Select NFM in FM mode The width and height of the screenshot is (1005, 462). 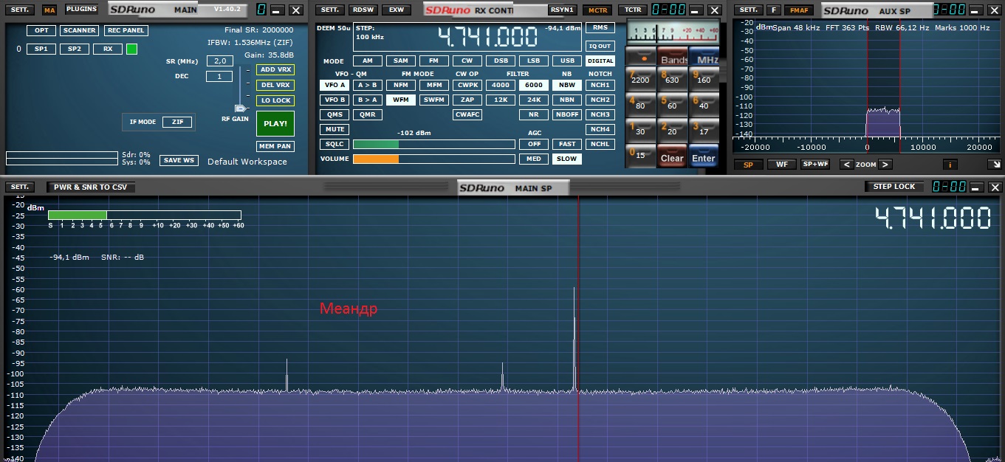coord(401,85)
